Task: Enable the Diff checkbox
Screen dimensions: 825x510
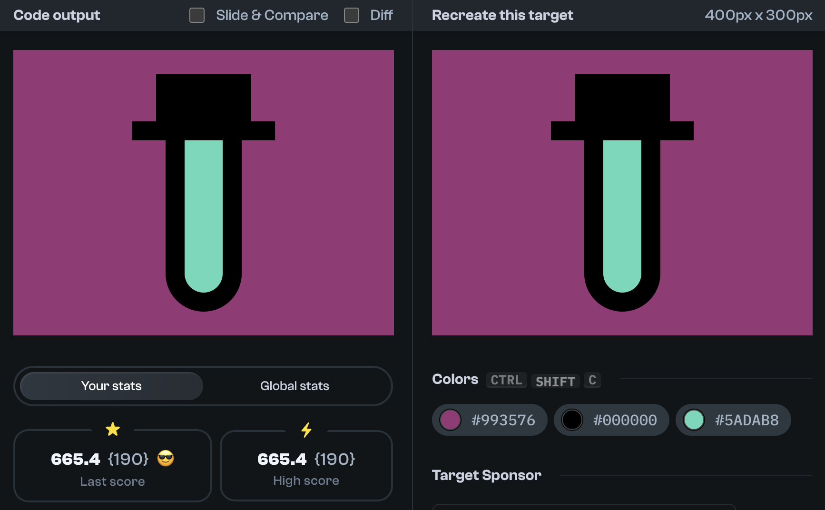Action: pos(352,15)
